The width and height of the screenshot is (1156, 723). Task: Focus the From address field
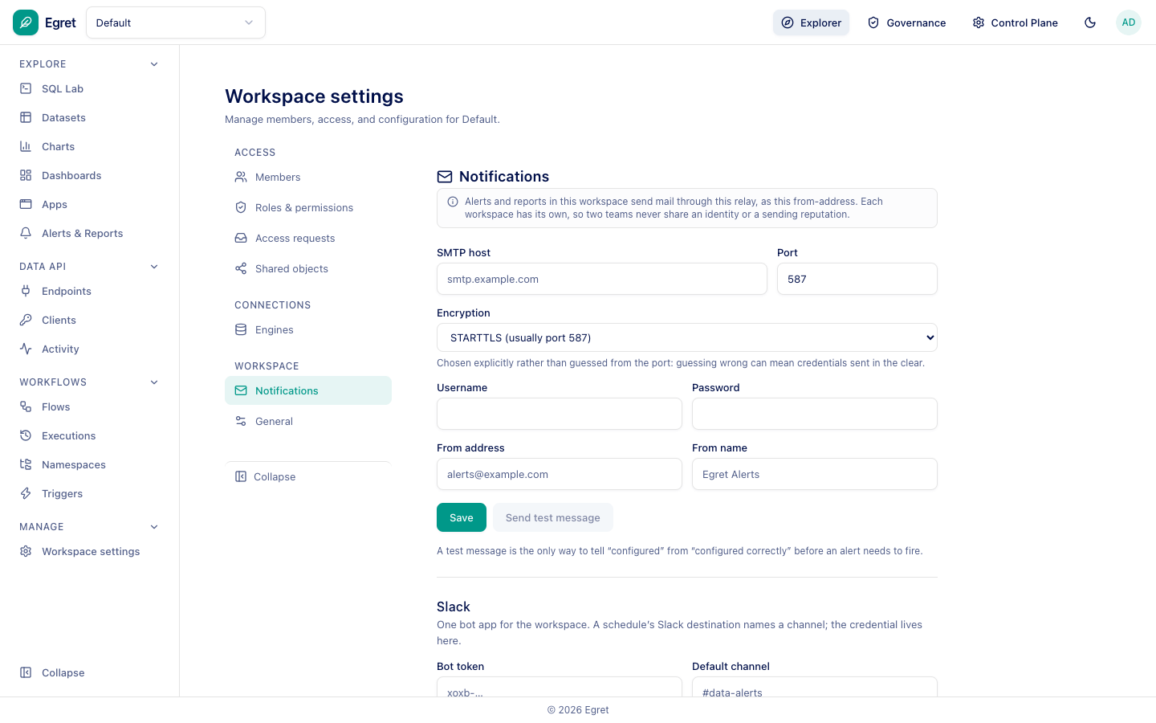coord(560,474)
